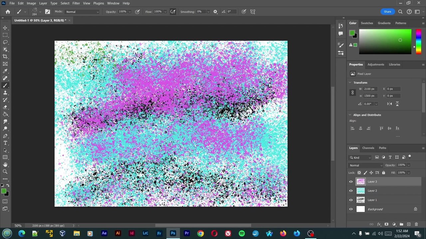Open the Filter menu

coord(76,3)
